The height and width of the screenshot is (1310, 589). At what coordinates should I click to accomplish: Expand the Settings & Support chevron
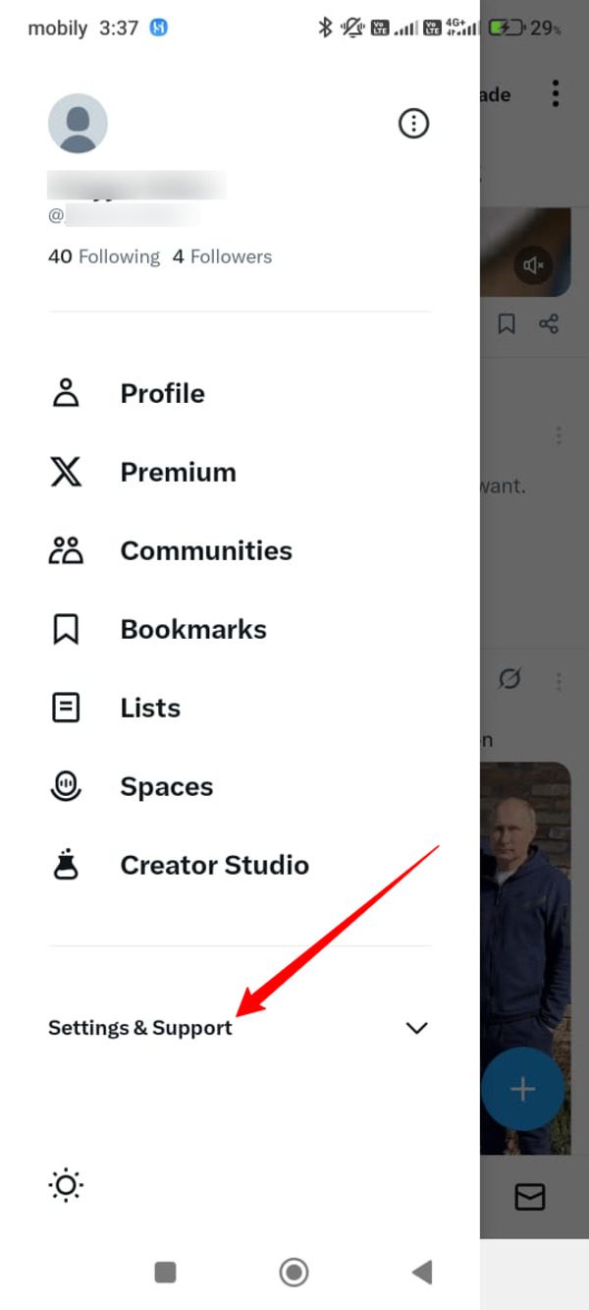[x=417, y=1028]
